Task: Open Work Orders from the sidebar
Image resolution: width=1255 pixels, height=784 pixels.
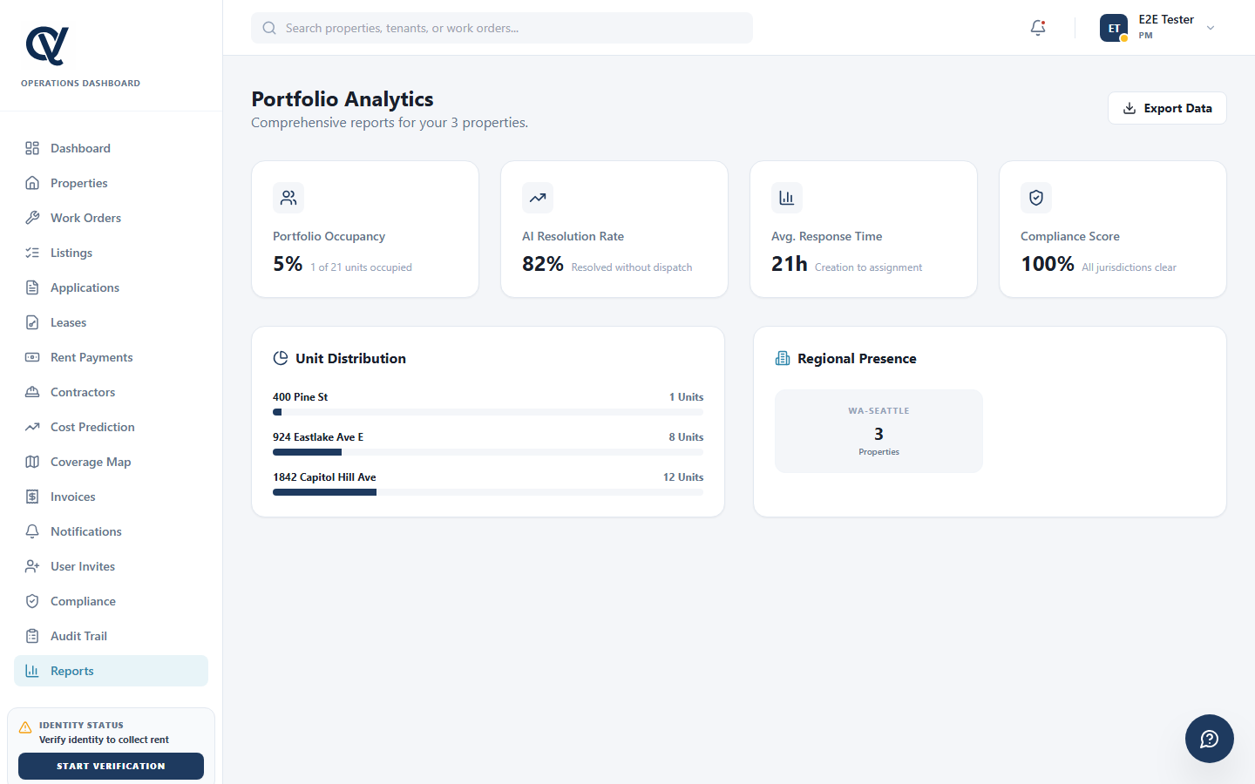Action: [84, 218]
